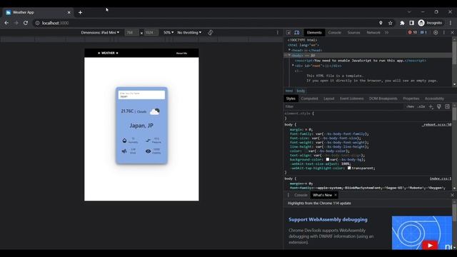457x257 pixels.
Task: Open DevTools customize menu
Action: point(444,33)
